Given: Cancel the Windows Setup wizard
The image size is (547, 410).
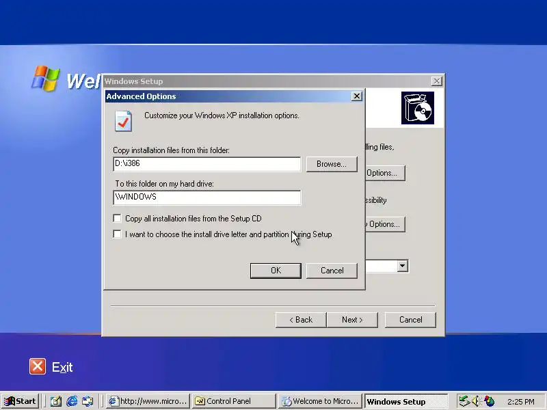Looking at the screenshot, I should click(410, 320).
